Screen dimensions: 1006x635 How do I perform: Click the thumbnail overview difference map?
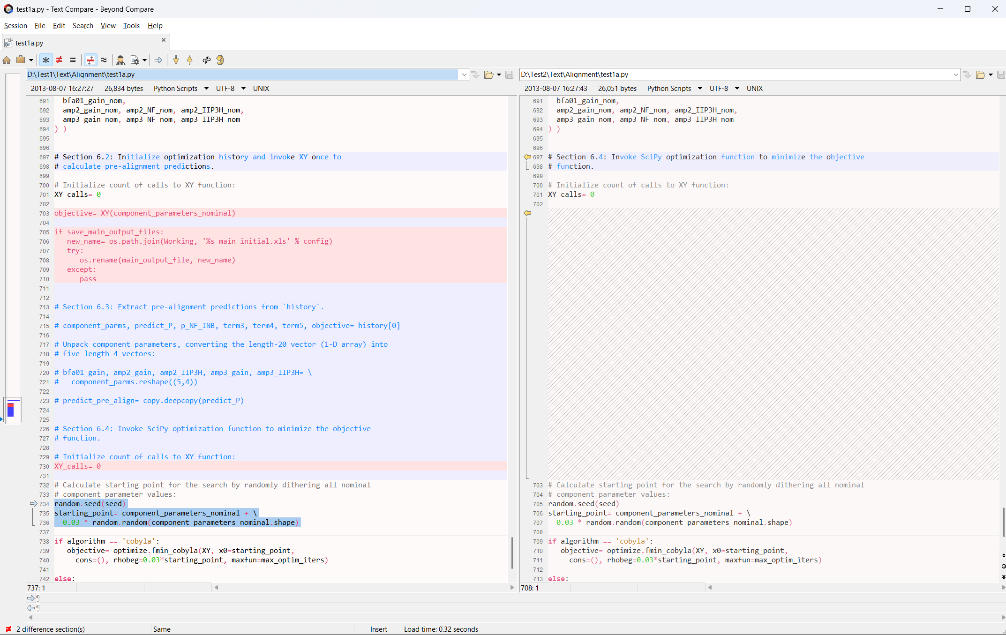click(13, 410)
